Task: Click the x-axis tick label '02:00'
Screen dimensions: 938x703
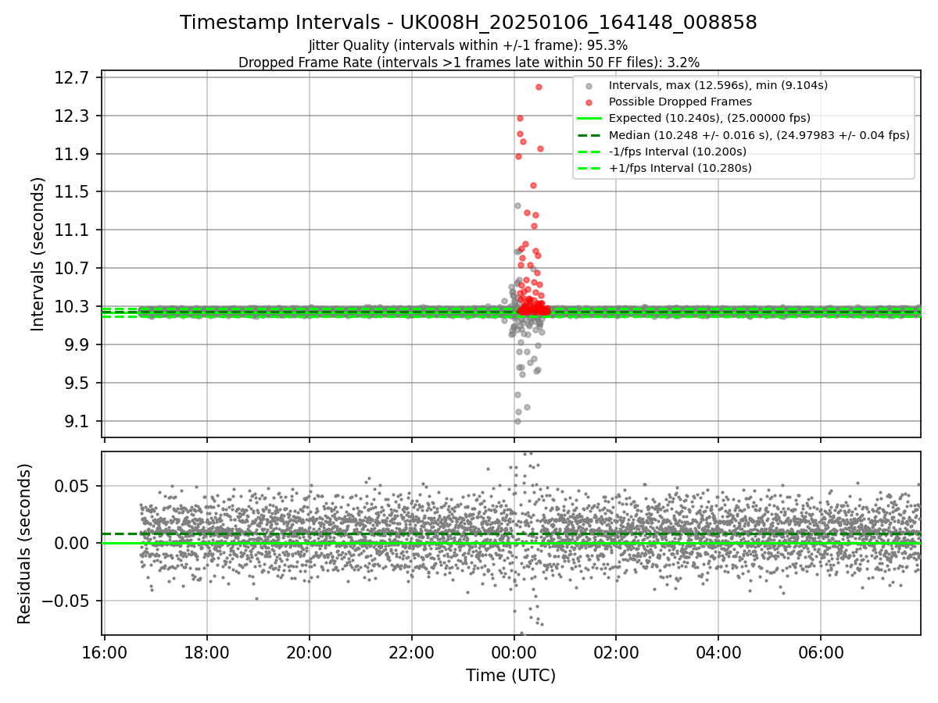Action: (x=616, y=652)
